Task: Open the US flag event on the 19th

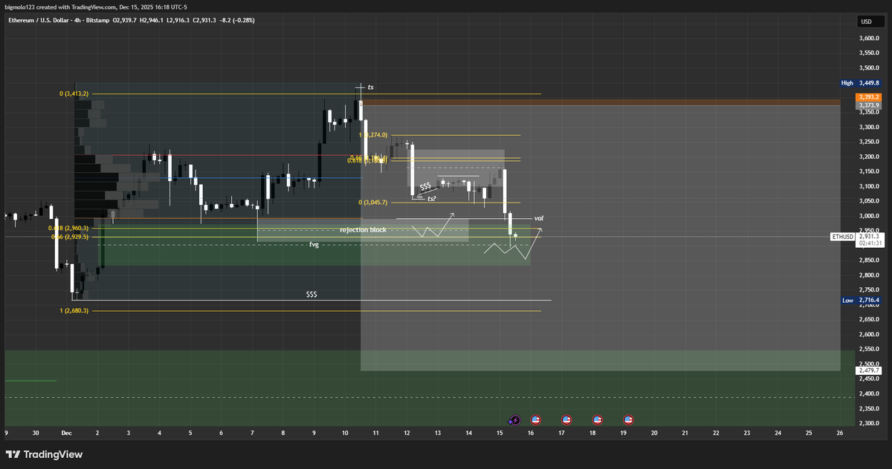Action: pyautogui.click(x=628, y=419)
